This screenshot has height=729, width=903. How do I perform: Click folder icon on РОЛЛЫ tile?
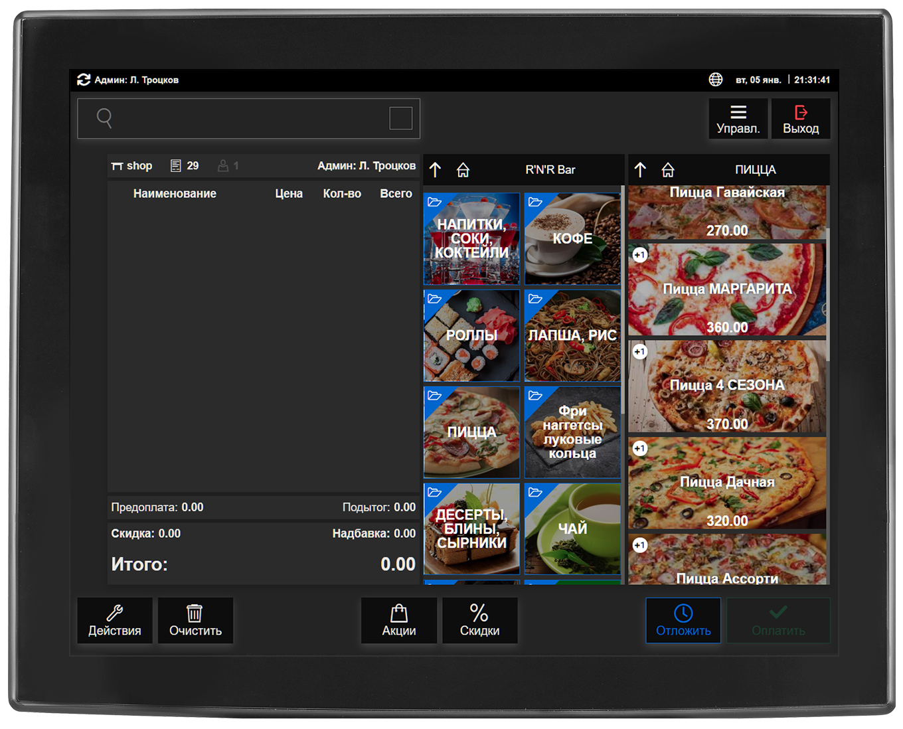434,299
